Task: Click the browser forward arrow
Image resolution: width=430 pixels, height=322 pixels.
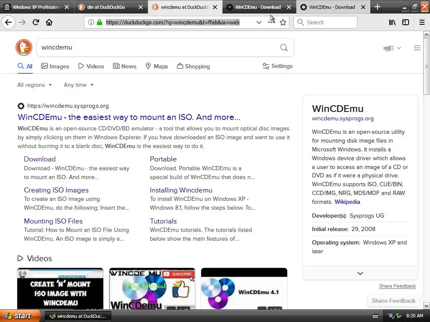Action: click(22, 22)
